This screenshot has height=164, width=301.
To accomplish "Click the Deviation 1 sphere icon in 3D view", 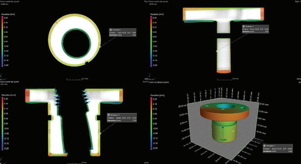I will coord(265,146).
